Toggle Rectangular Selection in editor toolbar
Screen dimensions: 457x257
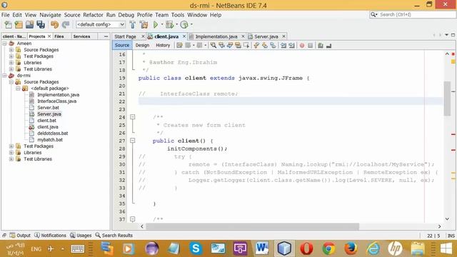click(x=246, y=46)
